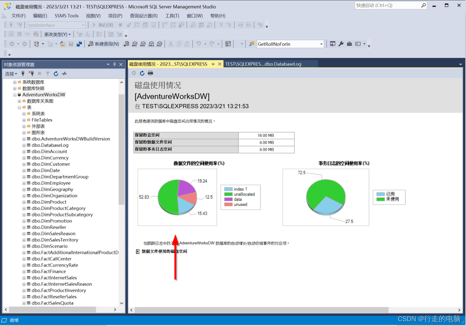The image size is (466, 326).
Task: Click the Undo icon
Action: coord(198,44)
